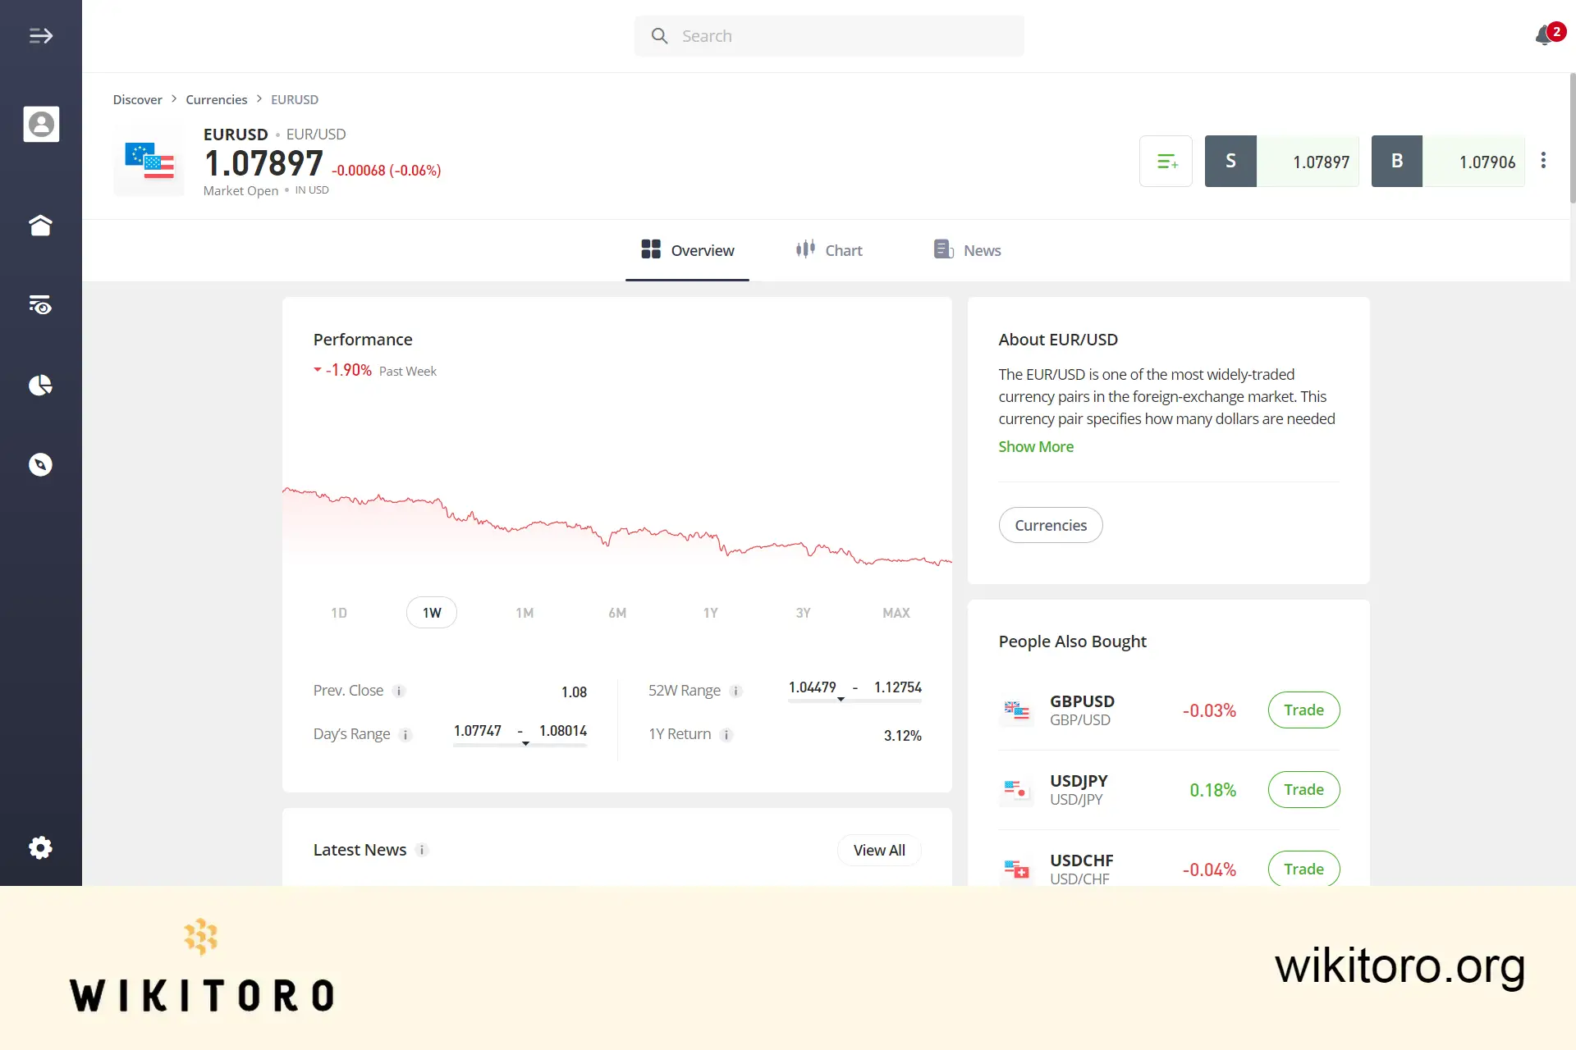Expand the 52W range dropdown arrow
The height and width of the screenshot is (1050, 1576).
[840, 700]
